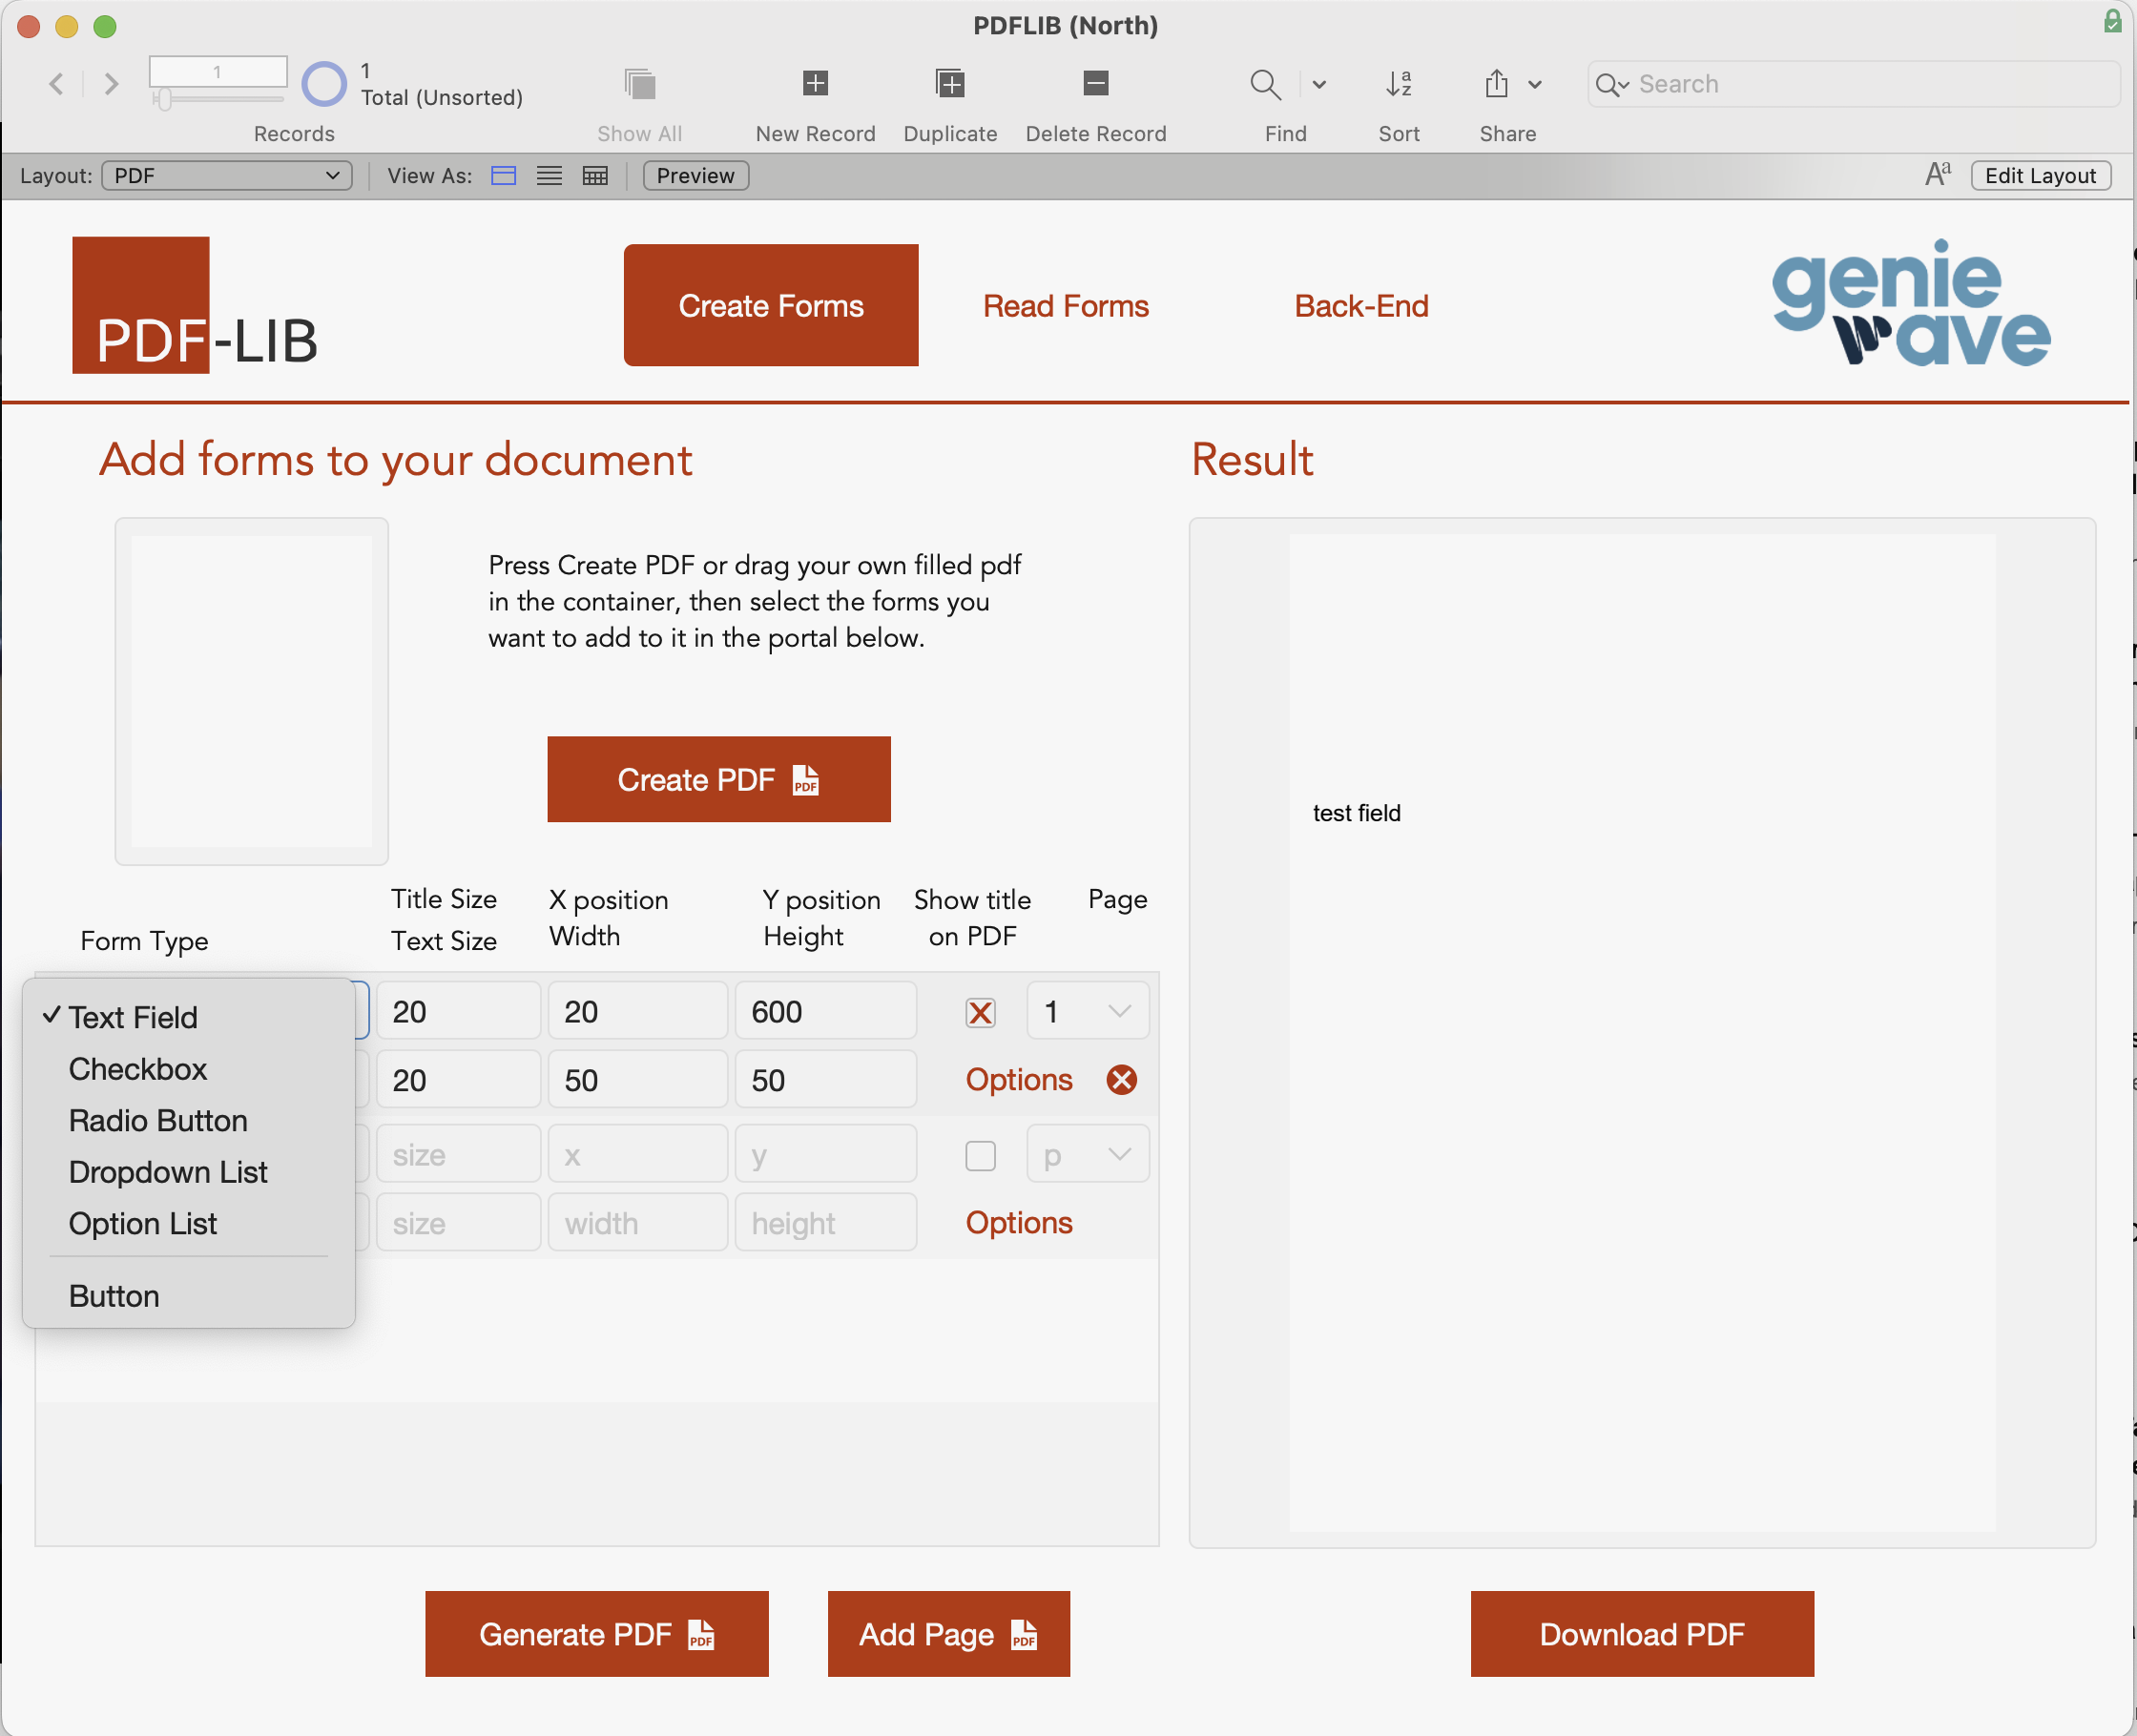Open the Back-End tab
The height and width of the screenshot is (1736, 2137).
[1361, 306]
